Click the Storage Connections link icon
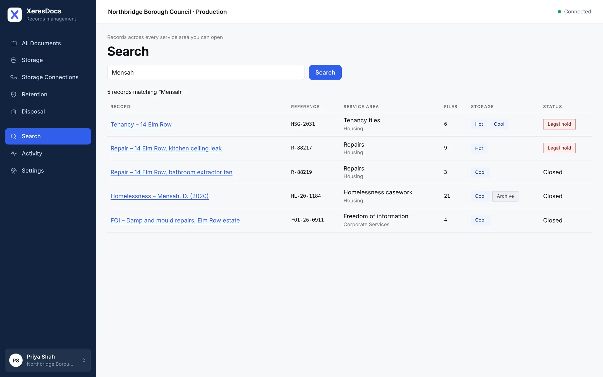603x377 pixels. (13, 77)
